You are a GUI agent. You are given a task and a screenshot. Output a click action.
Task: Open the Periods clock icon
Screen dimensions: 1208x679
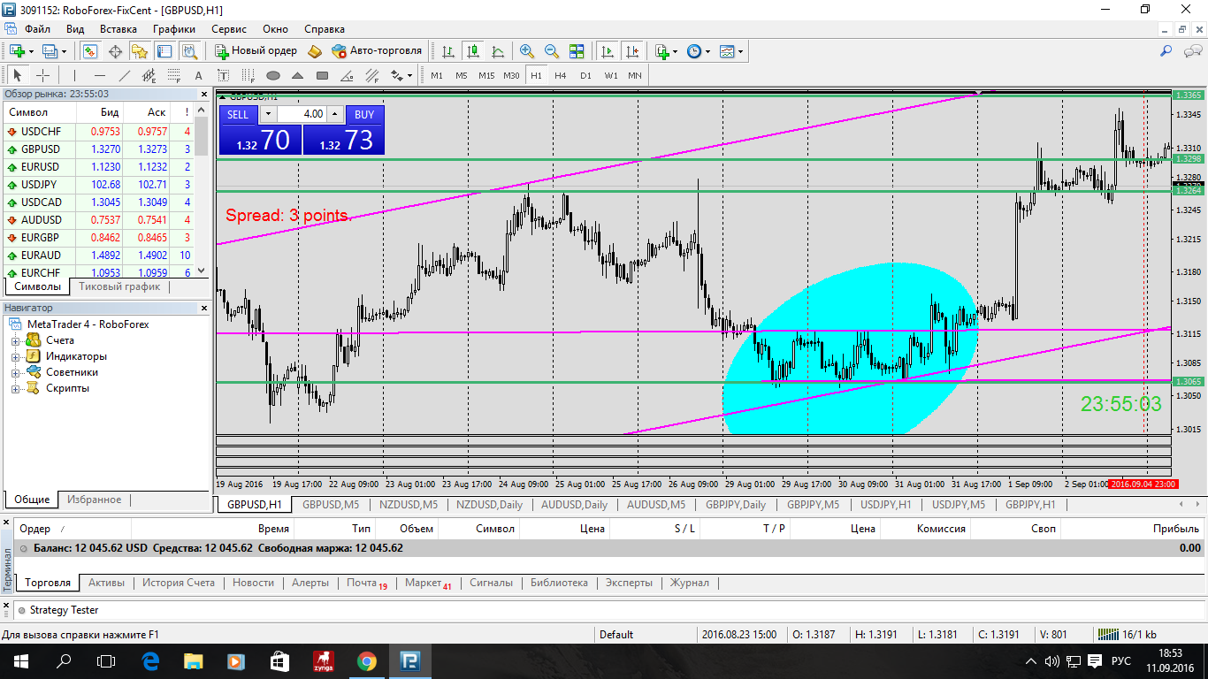(x=693, y=51)
